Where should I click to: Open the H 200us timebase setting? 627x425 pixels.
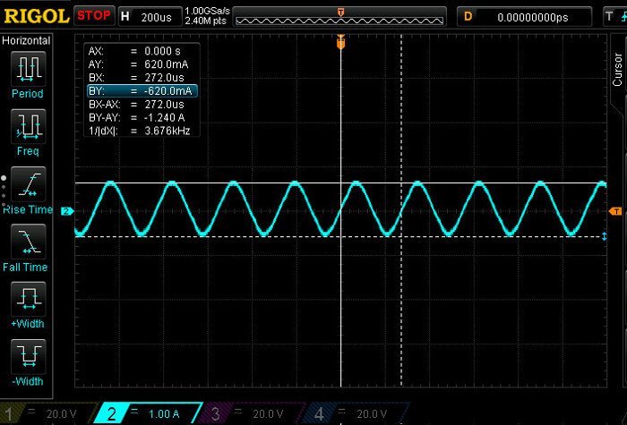(x=150, y=17)
